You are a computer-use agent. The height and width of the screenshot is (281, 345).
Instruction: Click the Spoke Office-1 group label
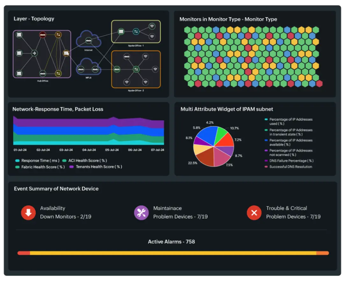[x=136, y=46]
